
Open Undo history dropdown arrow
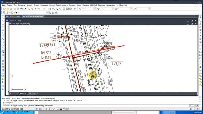(x=42, y=9)
